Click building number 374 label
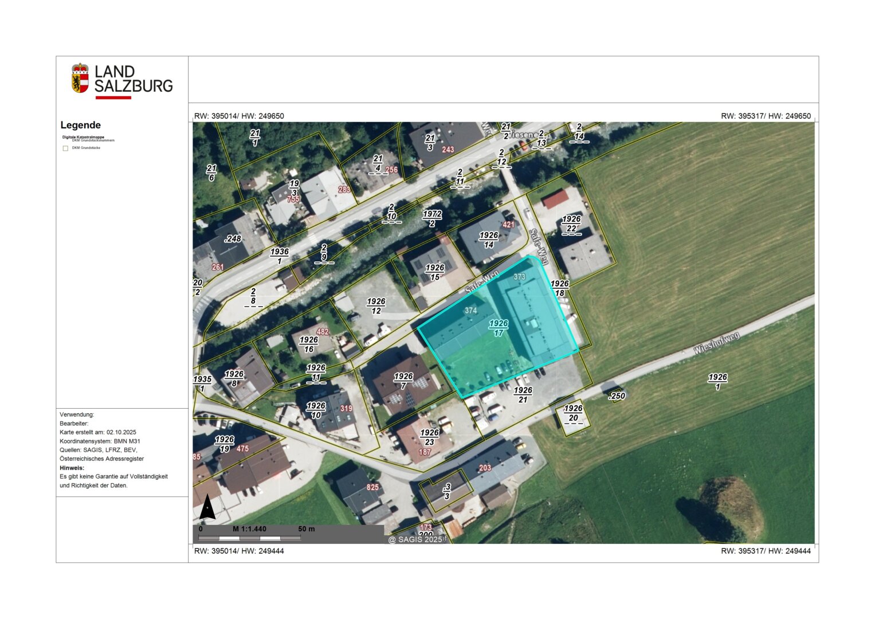 click(470, 311)
